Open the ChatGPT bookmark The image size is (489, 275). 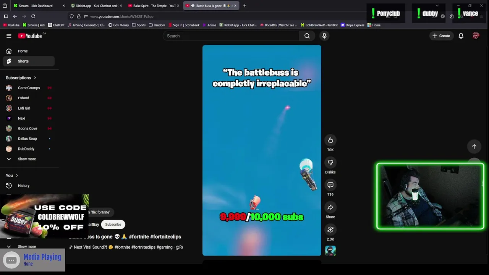56,25
